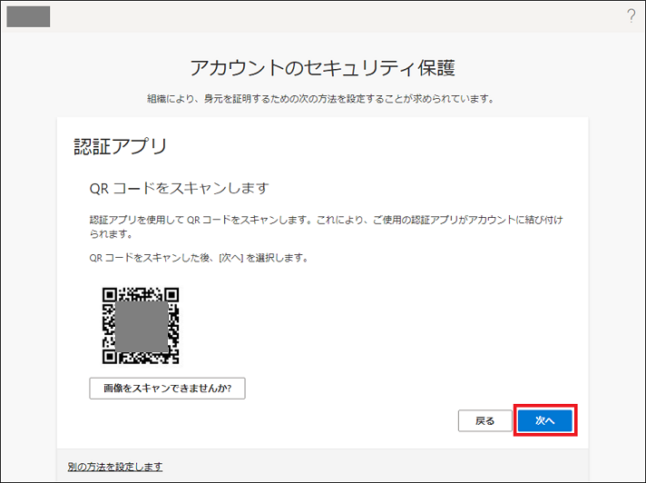This screenshot has height=483, width=646.
Task: Click the text QR コードをスキャンした後
Action: [x=151, y=258]
